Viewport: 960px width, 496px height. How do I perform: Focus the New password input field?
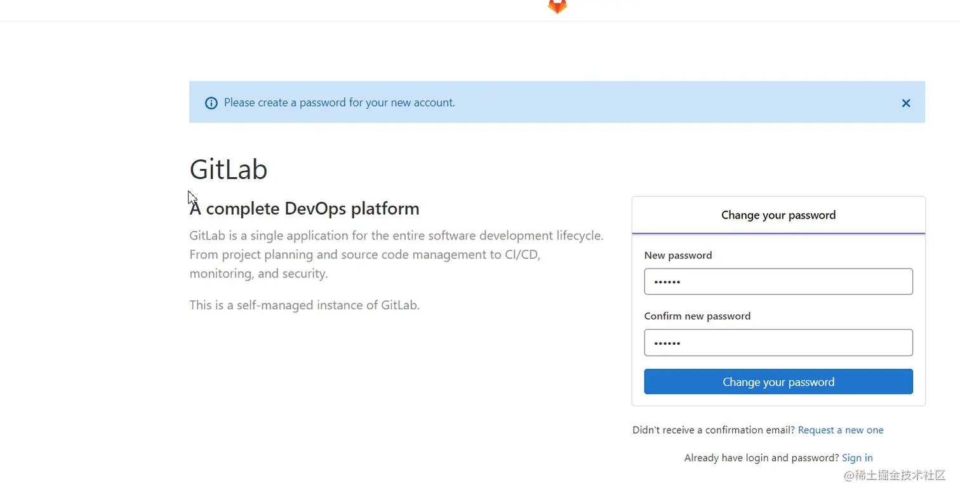(x=778, y=281)
